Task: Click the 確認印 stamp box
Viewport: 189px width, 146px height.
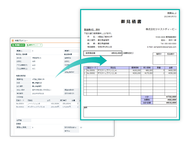Action: [159, 60]
